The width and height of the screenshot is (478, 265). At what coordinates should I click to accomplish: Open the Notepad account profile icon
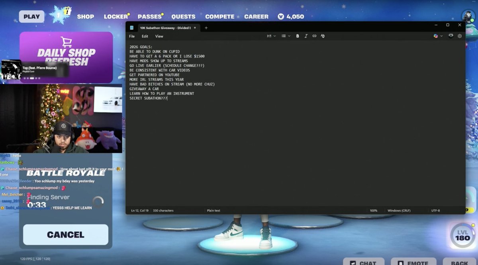pos(451,36)
